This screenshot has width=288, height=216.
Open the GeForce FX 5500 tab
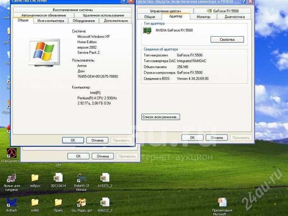pyautogui.click(x=222, y=11)
